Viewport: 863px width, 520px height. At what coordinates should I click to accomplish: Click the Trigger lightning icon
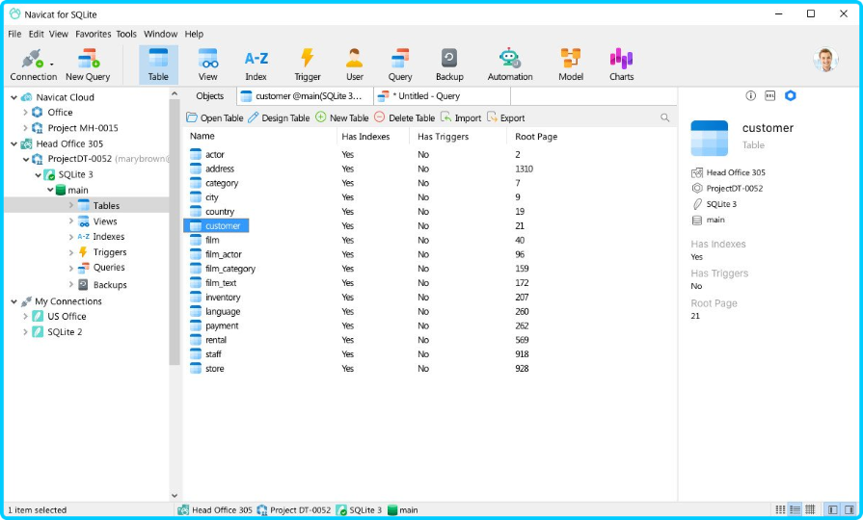pos(308,64)
